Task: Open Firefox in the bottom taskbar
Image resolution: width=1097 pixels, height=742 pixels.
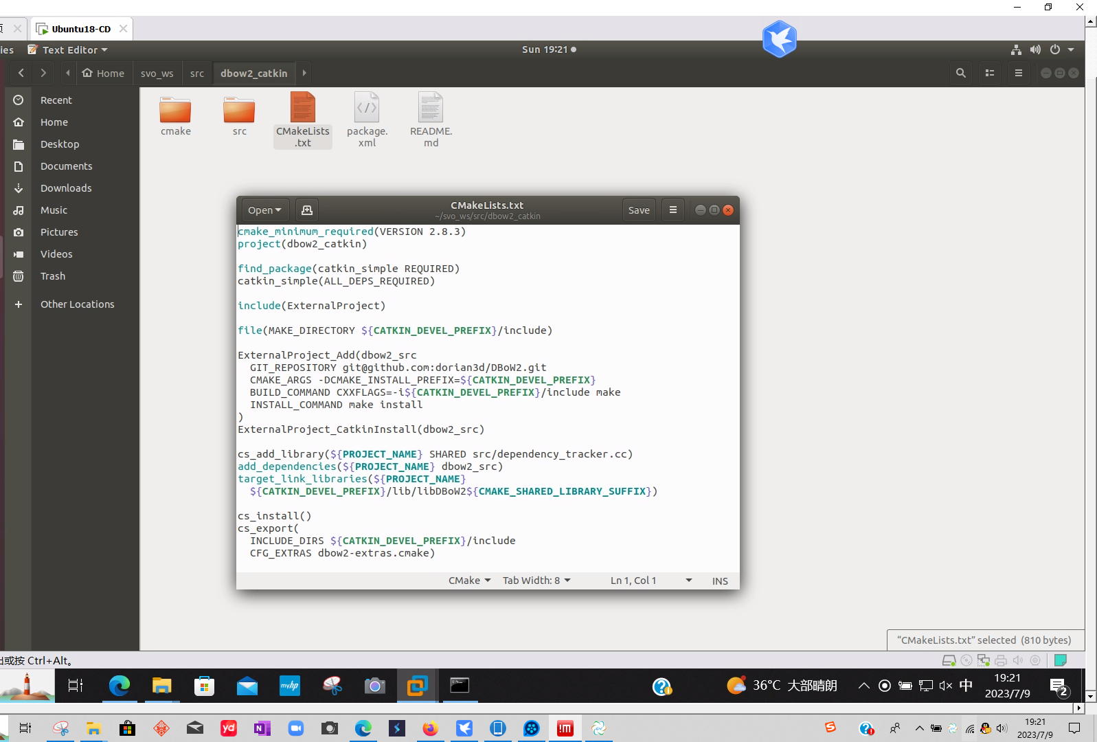Action: point(431,728)
